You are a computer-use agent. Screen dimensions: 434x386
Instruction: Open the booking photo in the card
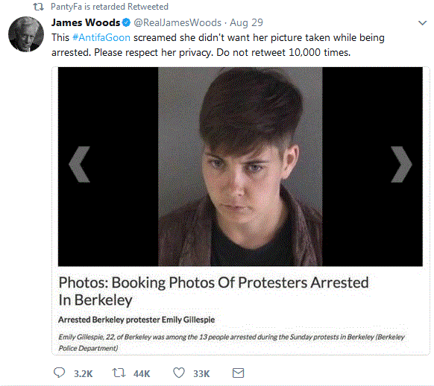tap(240, 167)
